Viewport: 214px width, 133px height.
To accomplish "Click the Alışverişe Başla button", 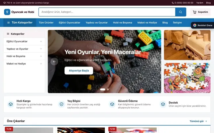I will tap(79, 70).
